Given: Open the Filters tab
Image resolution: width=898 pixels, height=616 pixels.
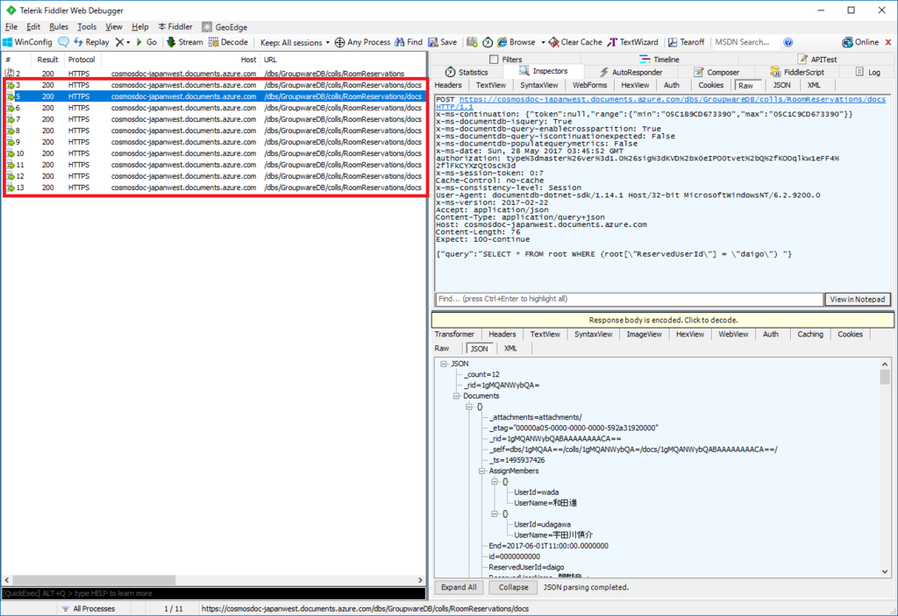Looking at the screenshot, I should tap(506, 59).
